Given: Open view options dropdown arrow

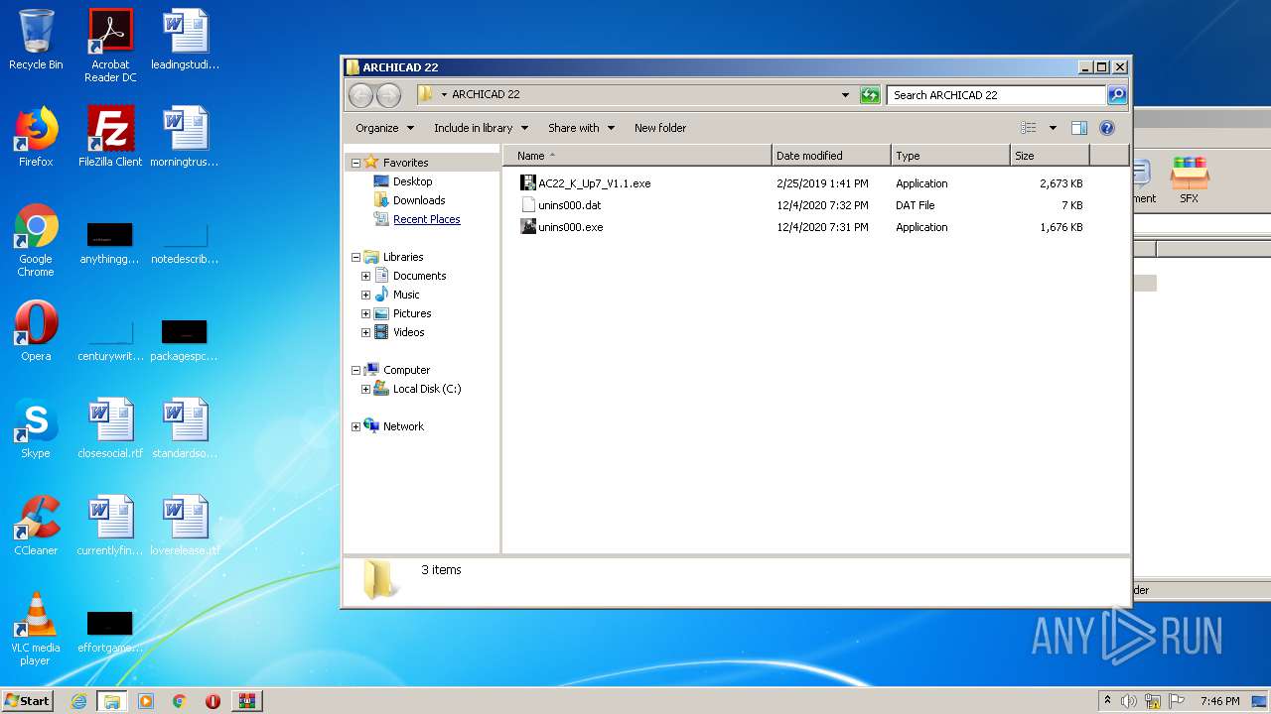Looking at the screenshot, I should (1053, 128).
